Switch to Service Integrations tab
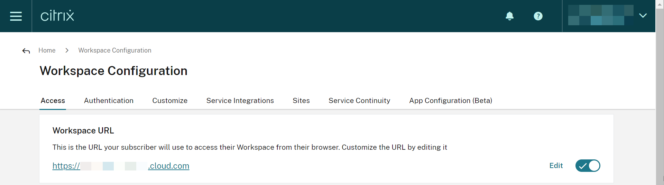Screen dimensions: 664x185 (x=240, y=101)
